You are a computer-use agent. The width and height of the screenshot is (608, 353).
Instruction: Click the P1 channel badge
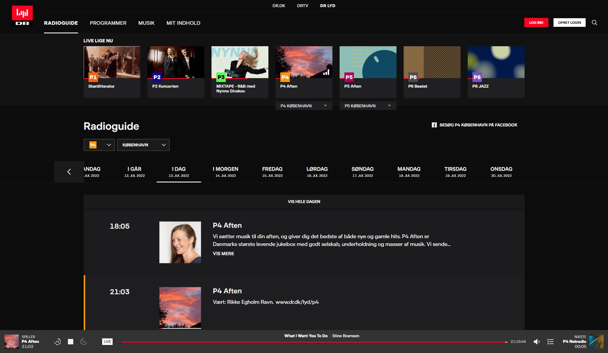[93, 77]
